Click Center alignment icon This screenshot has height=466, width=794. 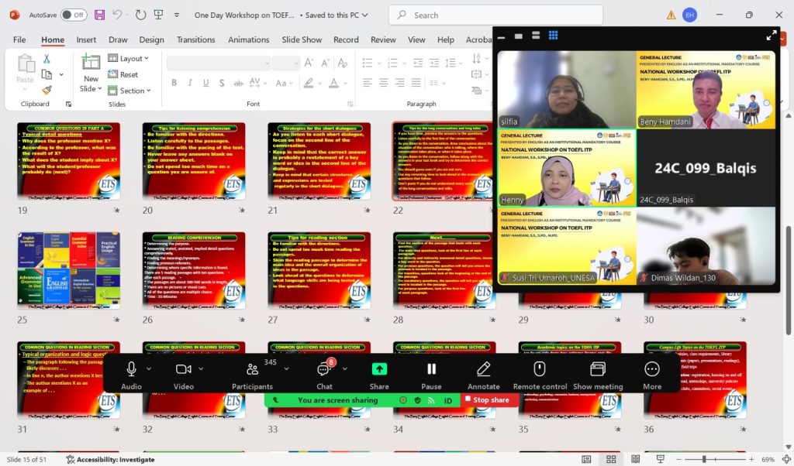pyautogui.click(x=384, y=82)
